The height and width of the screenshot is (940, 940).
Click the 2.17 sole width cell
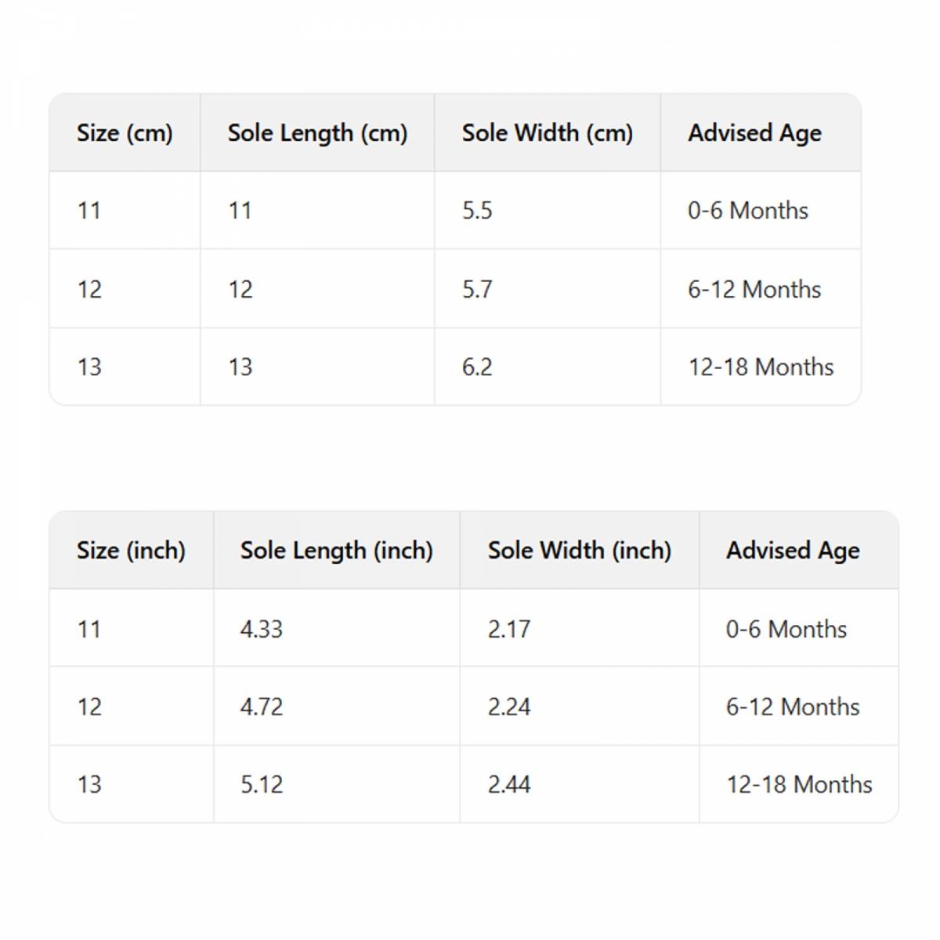pyautogui.click(x=508, y=629)
